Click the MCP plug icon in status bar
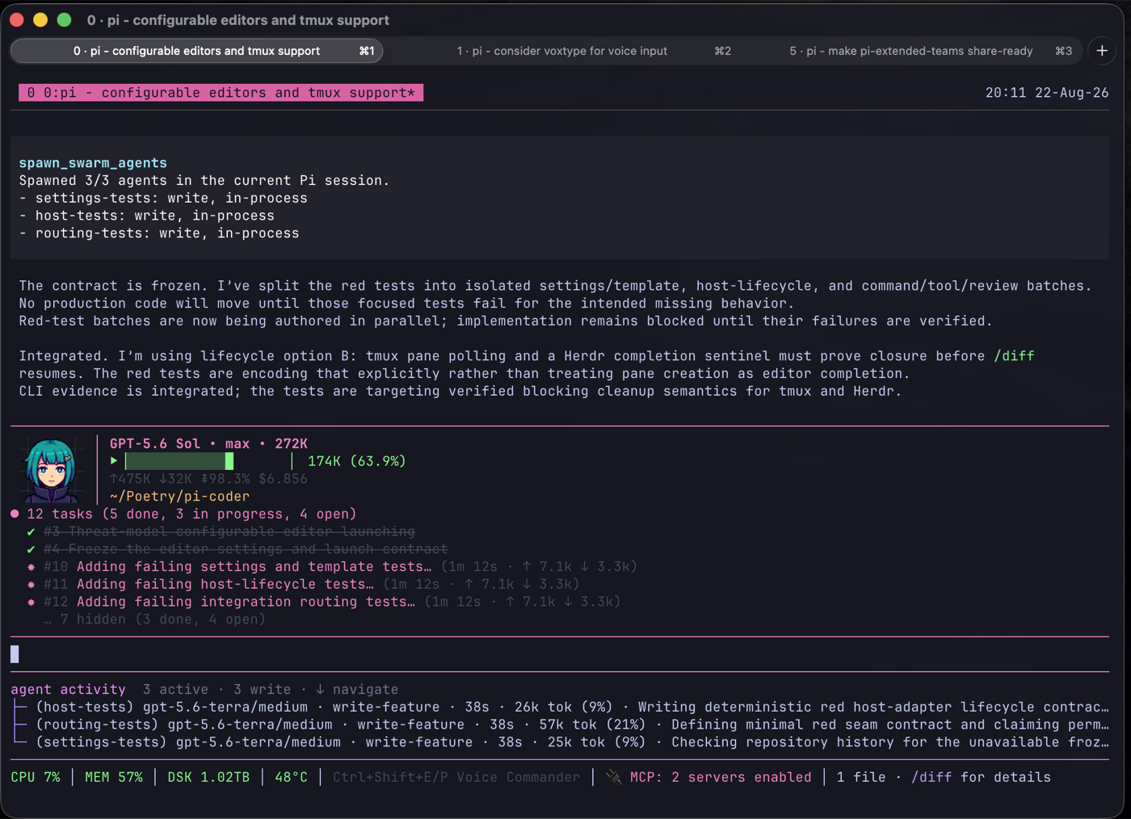The width and height of the screenshot is (1131, 819). click(614, 777)
